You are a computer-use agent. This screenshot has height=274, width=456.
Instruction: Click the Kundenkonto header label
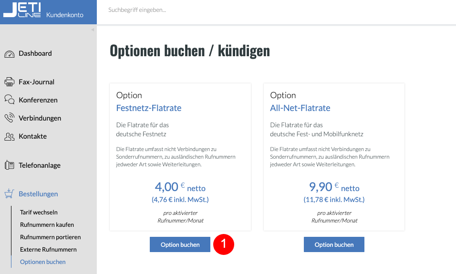click(64, 15)
